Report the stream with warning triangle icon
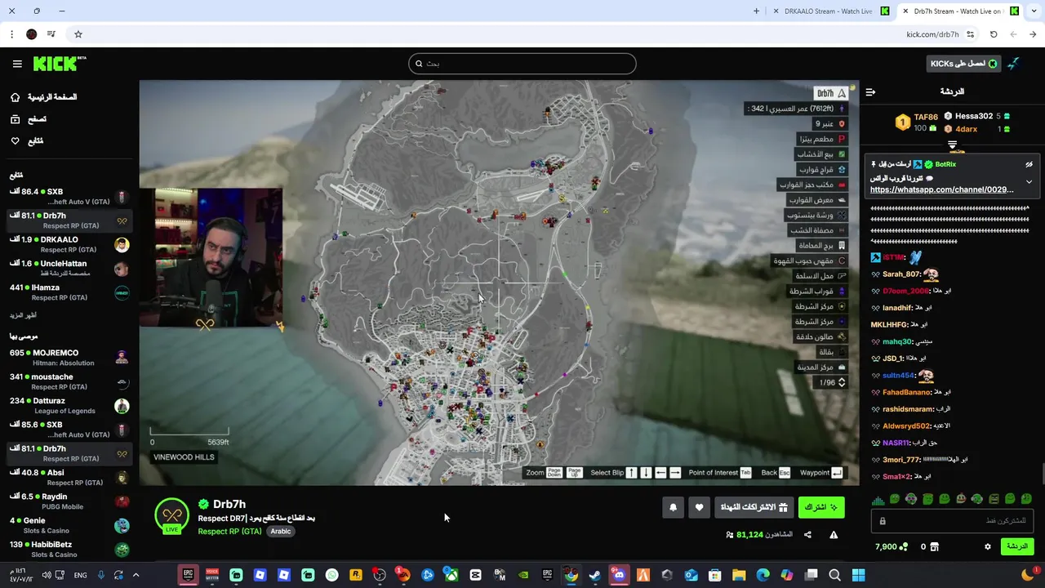This screenshot has width=1045, height=588. (x=834, y=535)
